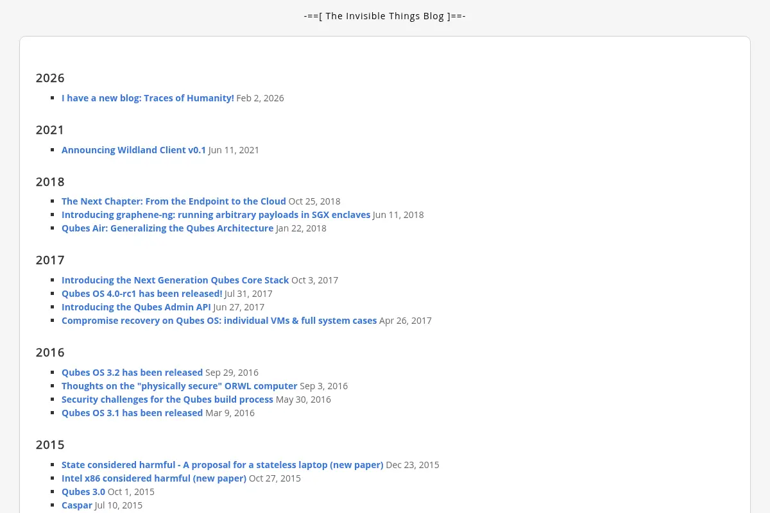The width and height of the screenshot is (770, 513).
Task: Open the Caspar post
Action: pos(77,505)
